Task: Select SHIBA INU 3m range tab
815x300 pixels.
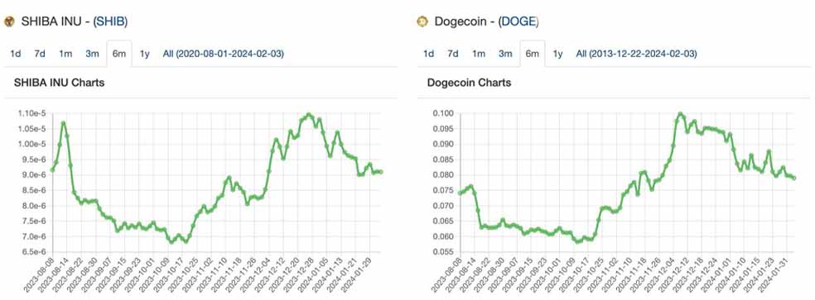Action: coord(93,54)
